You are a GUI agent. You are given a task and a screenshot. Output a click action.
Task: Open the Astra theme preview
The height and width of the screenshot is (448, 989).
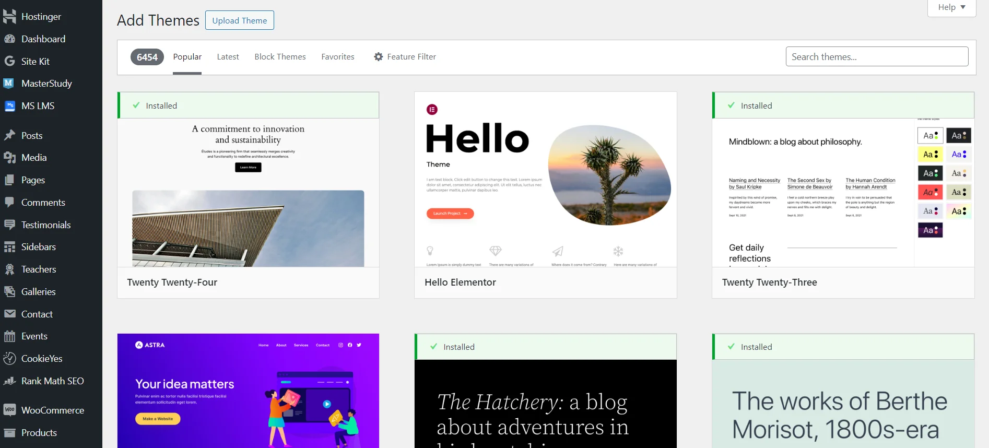point(248,391)
